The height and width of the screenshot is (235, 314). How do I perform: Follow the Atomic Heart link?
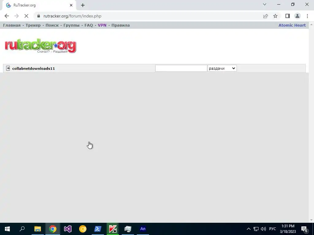point(292,25)
